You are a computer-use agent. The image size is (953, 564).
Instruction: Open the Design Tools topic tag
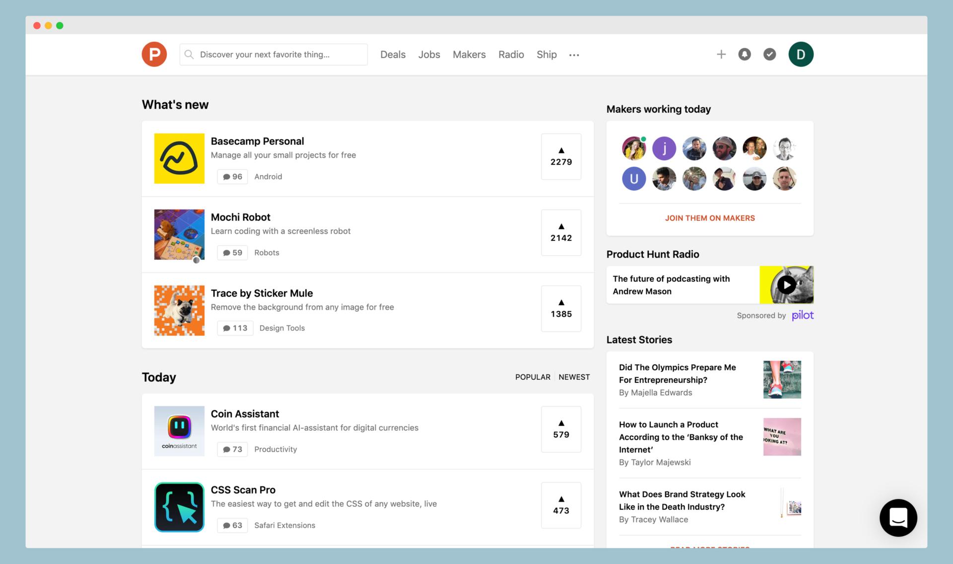pyautogui.click(x=282, y=328)
